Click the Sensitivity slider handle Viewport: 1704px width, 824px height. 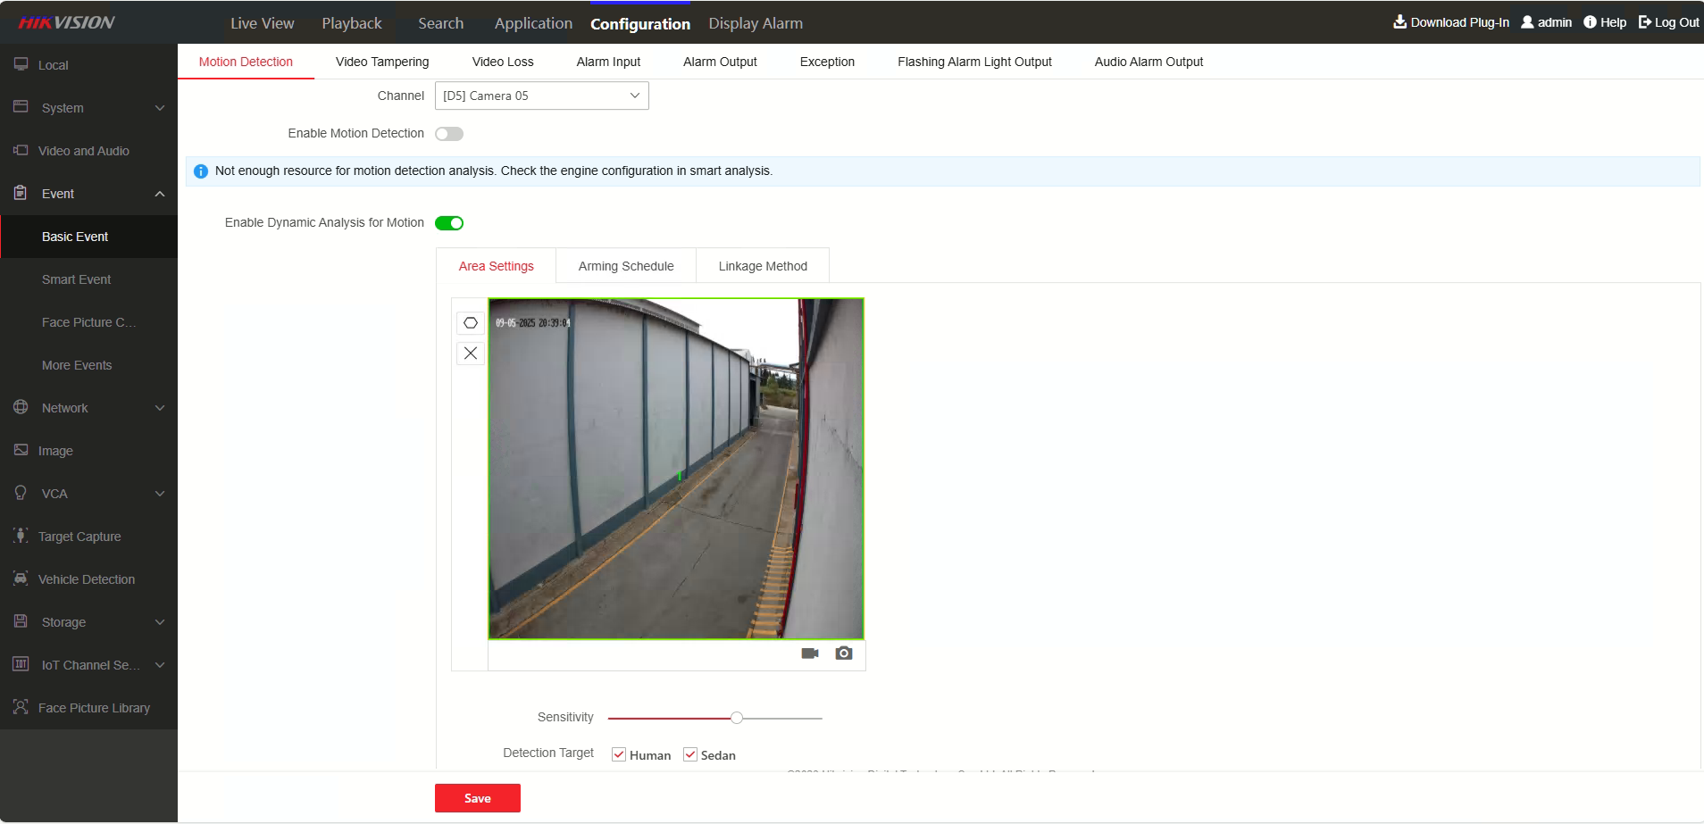pos(737,718)
